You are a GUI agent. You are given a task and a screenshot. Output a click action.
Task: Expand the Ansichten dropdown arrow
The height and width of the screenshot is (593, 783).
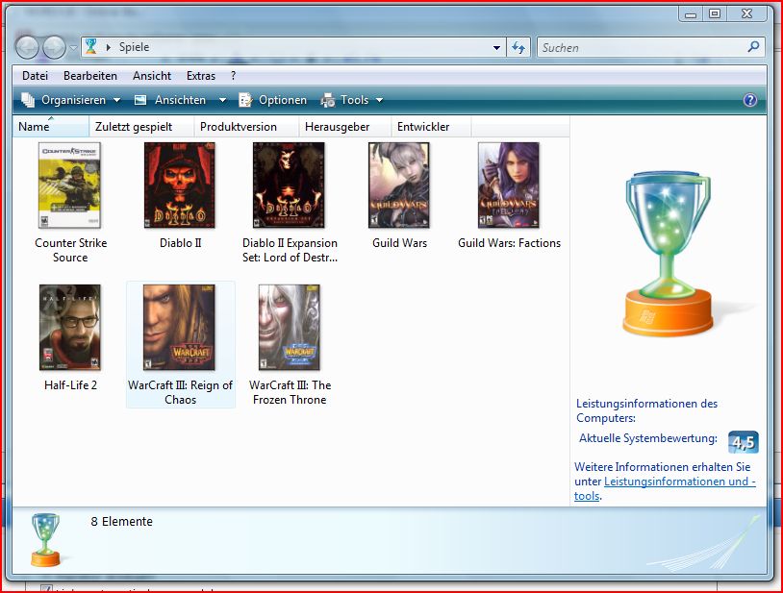[x=223, y=100]
